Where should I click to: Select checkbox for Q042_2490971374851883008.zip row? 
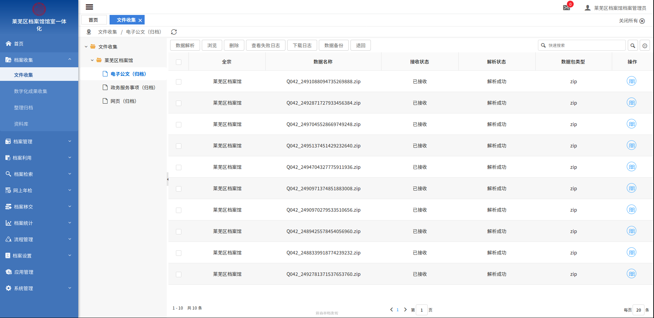(179, 189)
